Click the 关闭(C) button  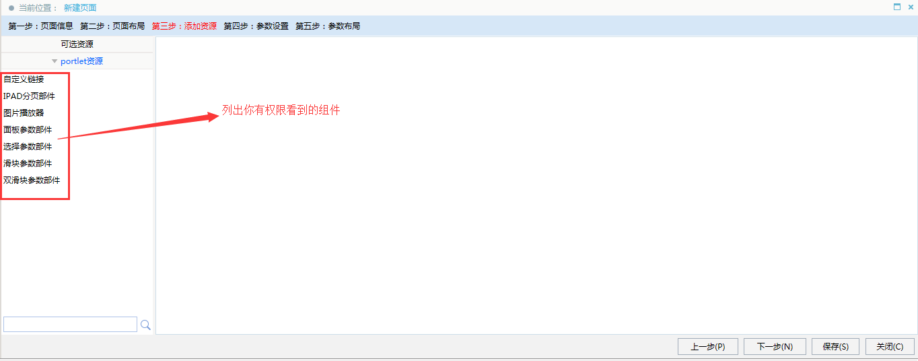click(x=890, y=346)
